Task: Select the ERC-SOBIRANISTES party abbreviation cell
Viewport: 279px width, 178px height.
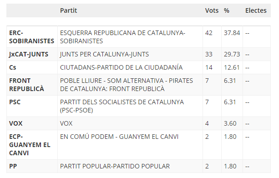Action: (x=32, y=37)
